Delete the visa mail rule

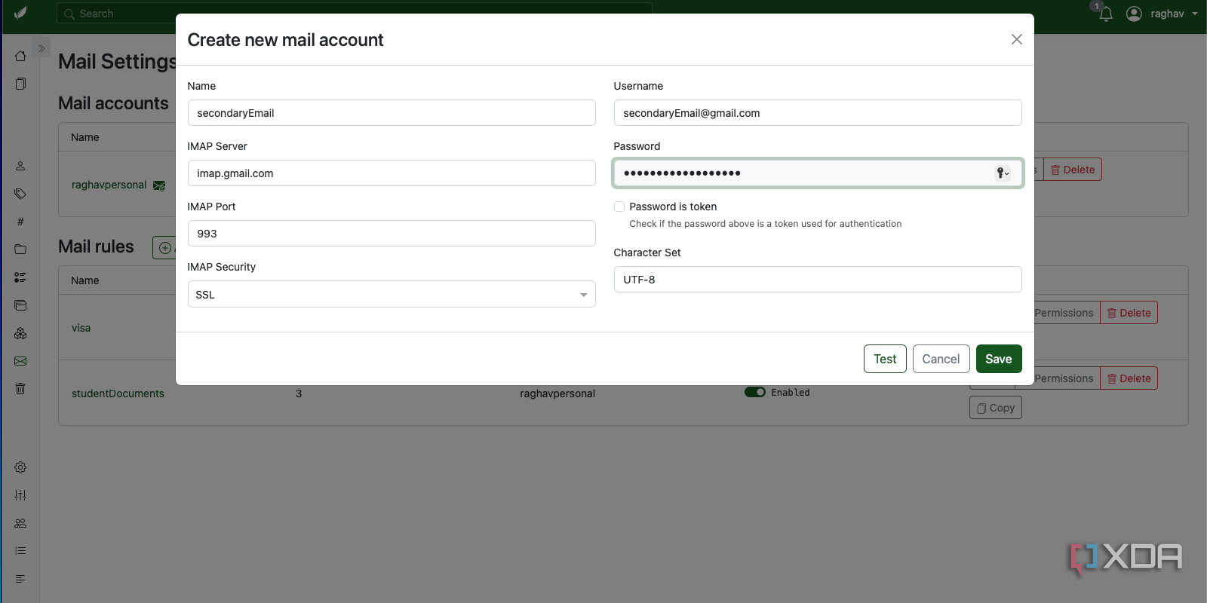point(1129,313)
